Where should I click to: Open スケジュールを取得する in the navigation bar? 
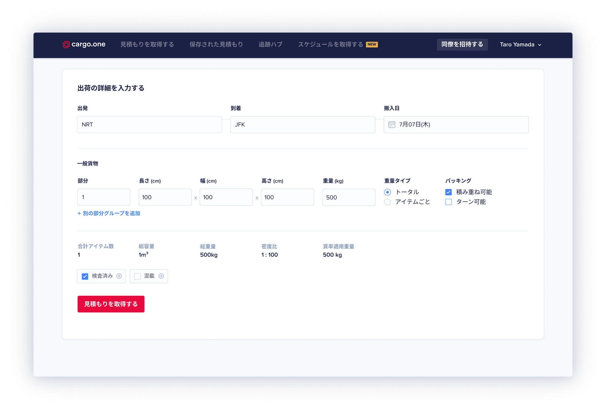click(x=330, y=44)
